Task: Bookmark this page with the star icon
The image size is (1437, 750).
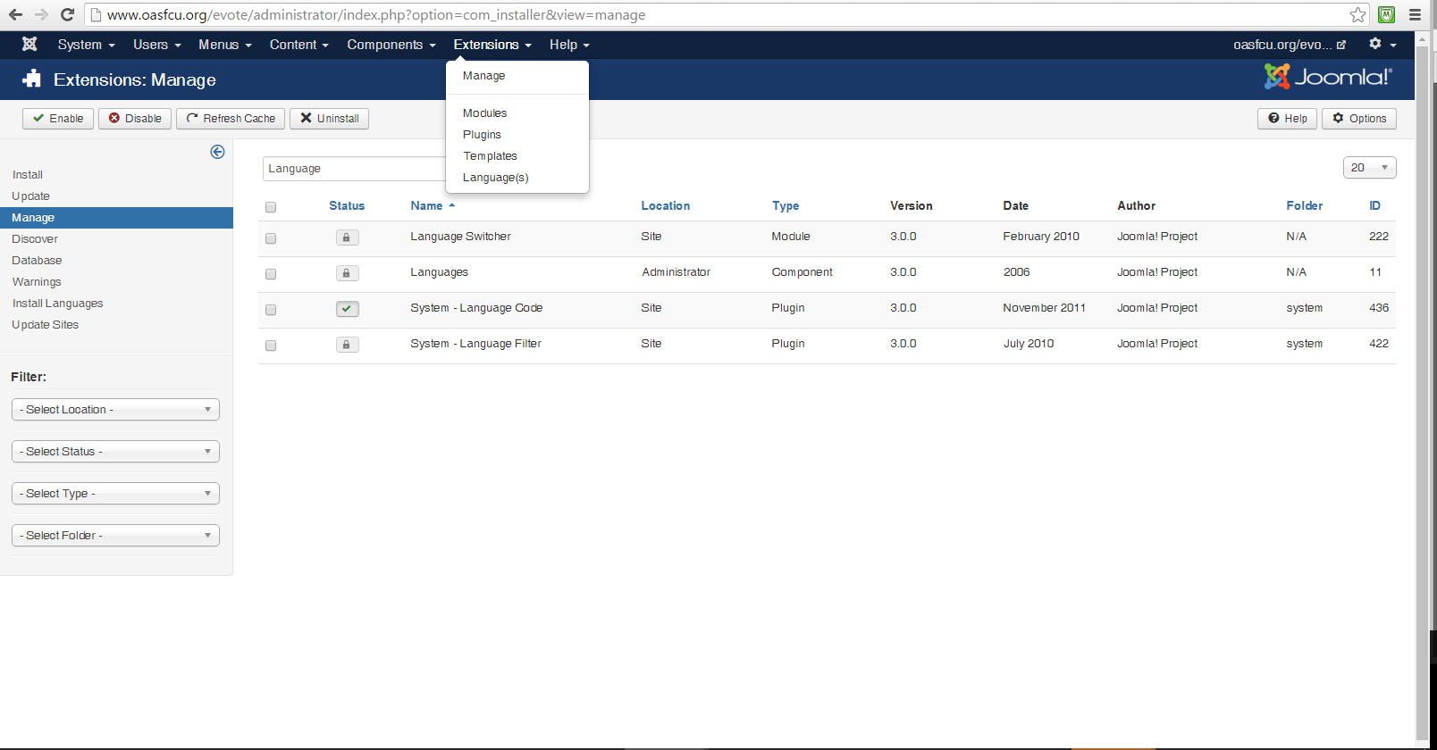Action: [x=1357, y=14]
